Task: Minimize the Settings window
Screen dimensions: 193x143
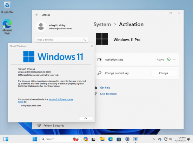Action: click(162, 13)
